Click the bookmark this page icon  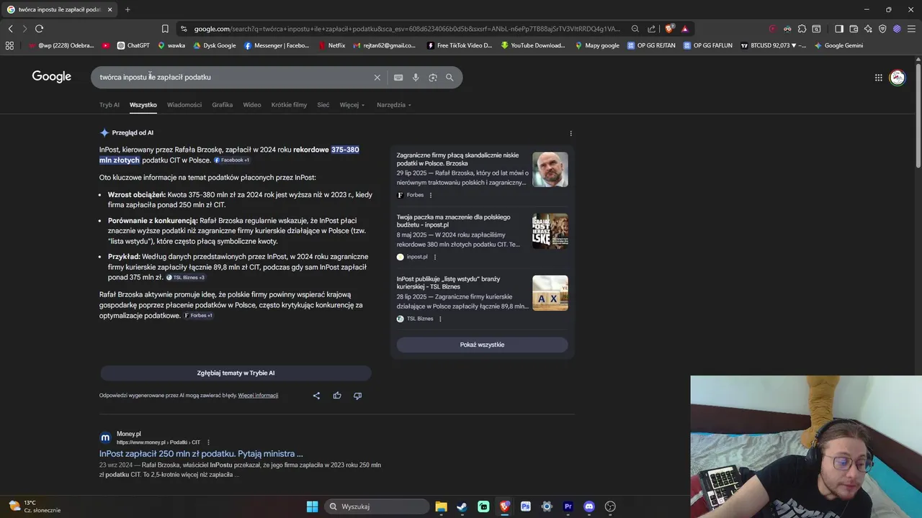pyautogui.click(x=165, y=29)
